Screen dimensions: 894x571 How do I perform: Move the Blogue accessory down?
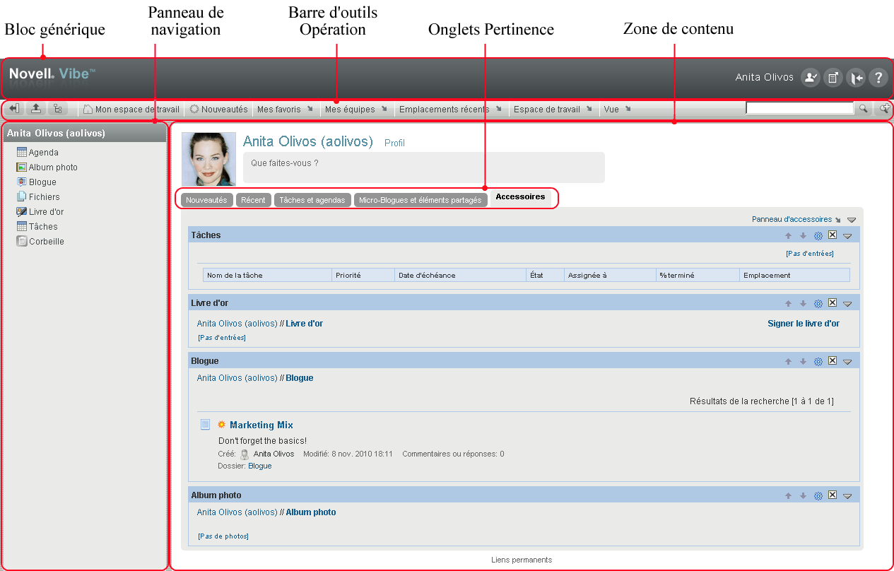[x=803, y=361]
